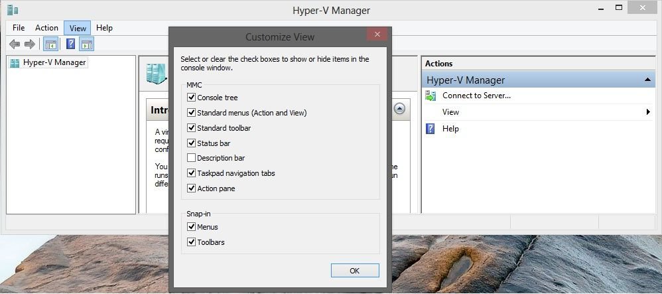The image size is (662, 294).
Task: Expand the View submenu arrow in Actions
Action: click(648, 112)
